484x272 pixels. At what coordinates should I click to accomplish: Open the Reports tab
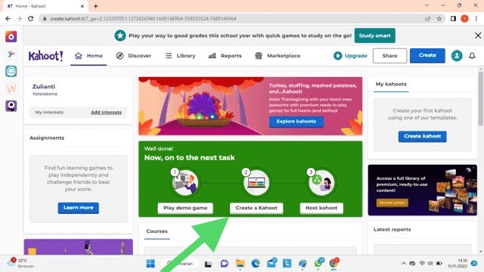click(225, 56)
